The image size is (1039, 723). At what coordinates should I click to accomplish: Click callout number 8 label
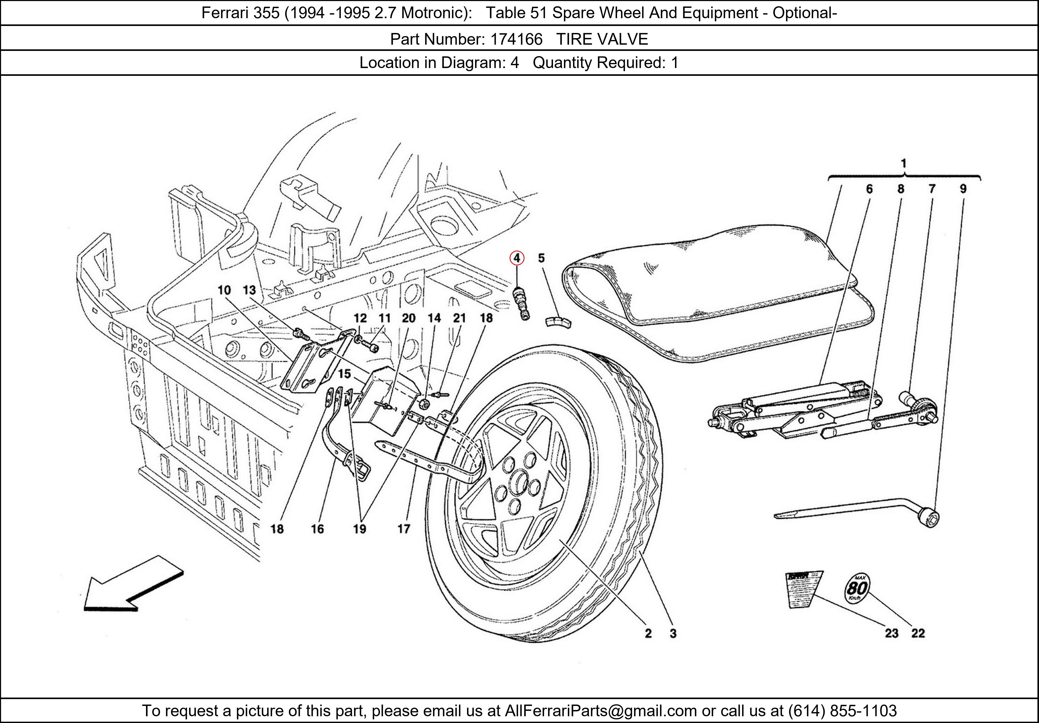tap(901, 189)
